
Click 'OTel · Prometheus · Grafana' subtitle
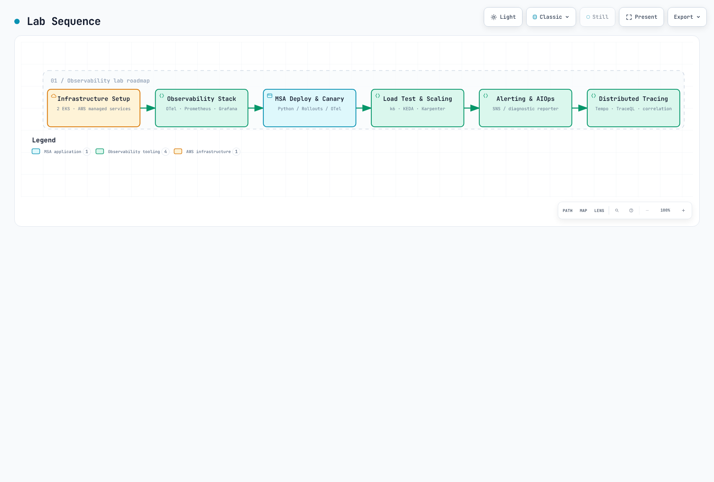pyautogui.click(x=202, y=109)
